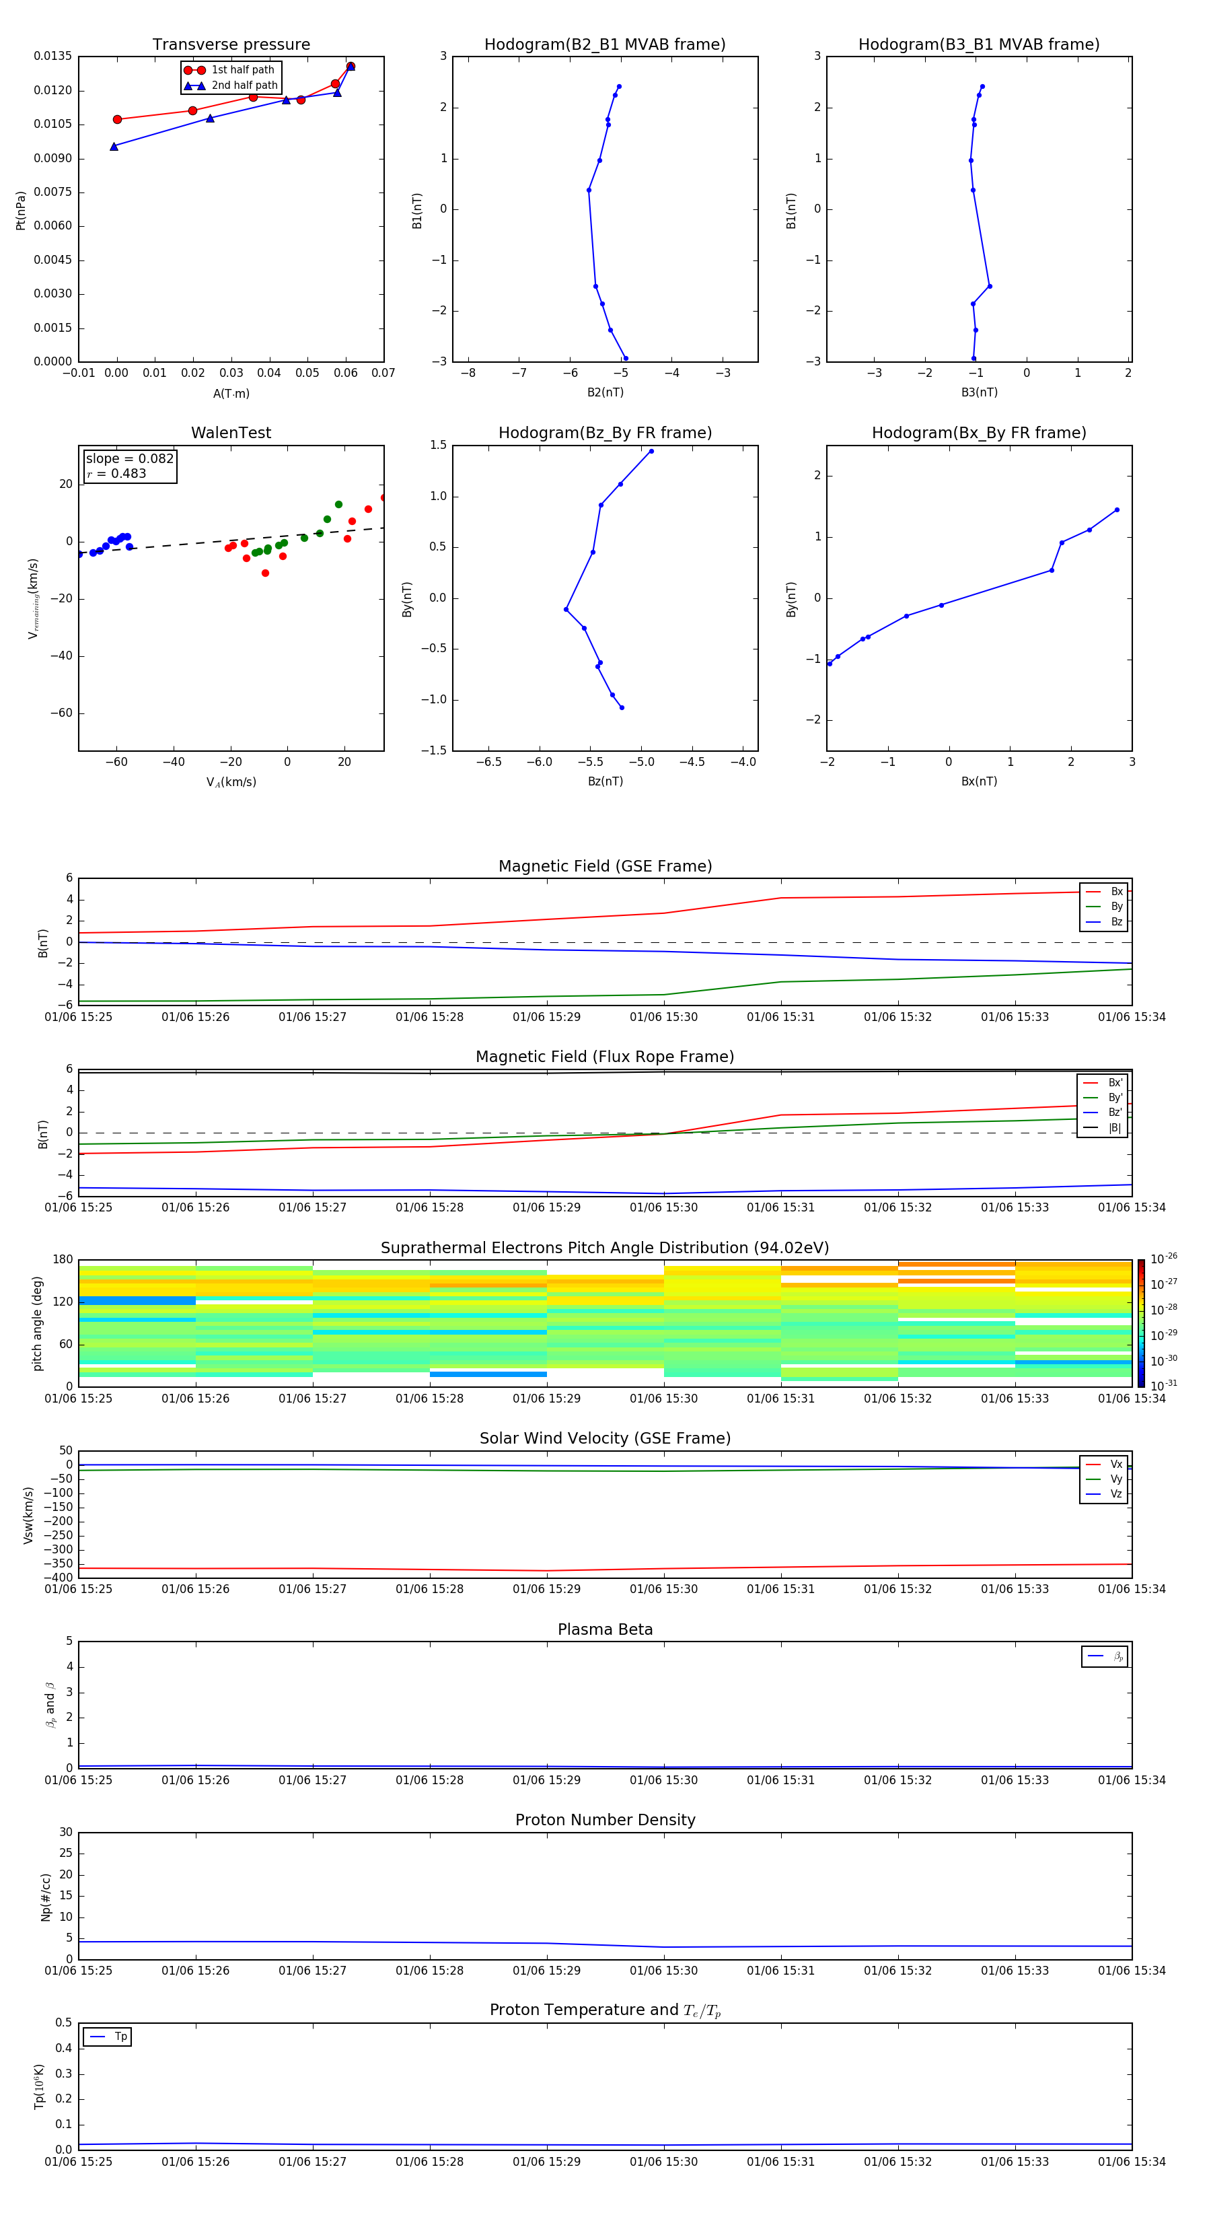Select the Tp legend entry in temperature panel
The height and width of the screenshot is (2221, 1211).
point(108,2037)
